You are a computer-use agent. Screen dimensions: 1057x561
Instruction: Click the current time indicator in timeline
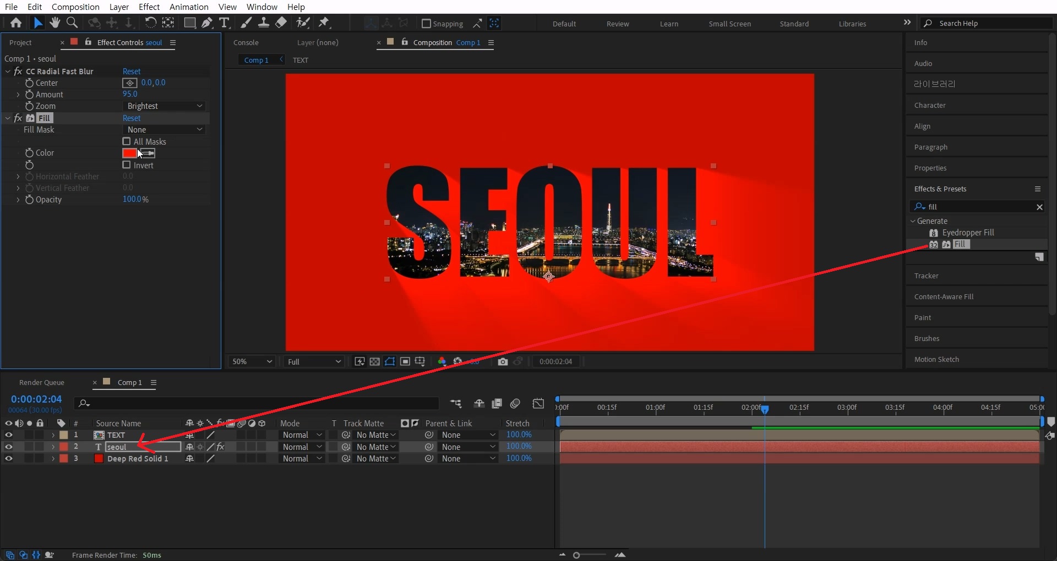pos(765,409)
